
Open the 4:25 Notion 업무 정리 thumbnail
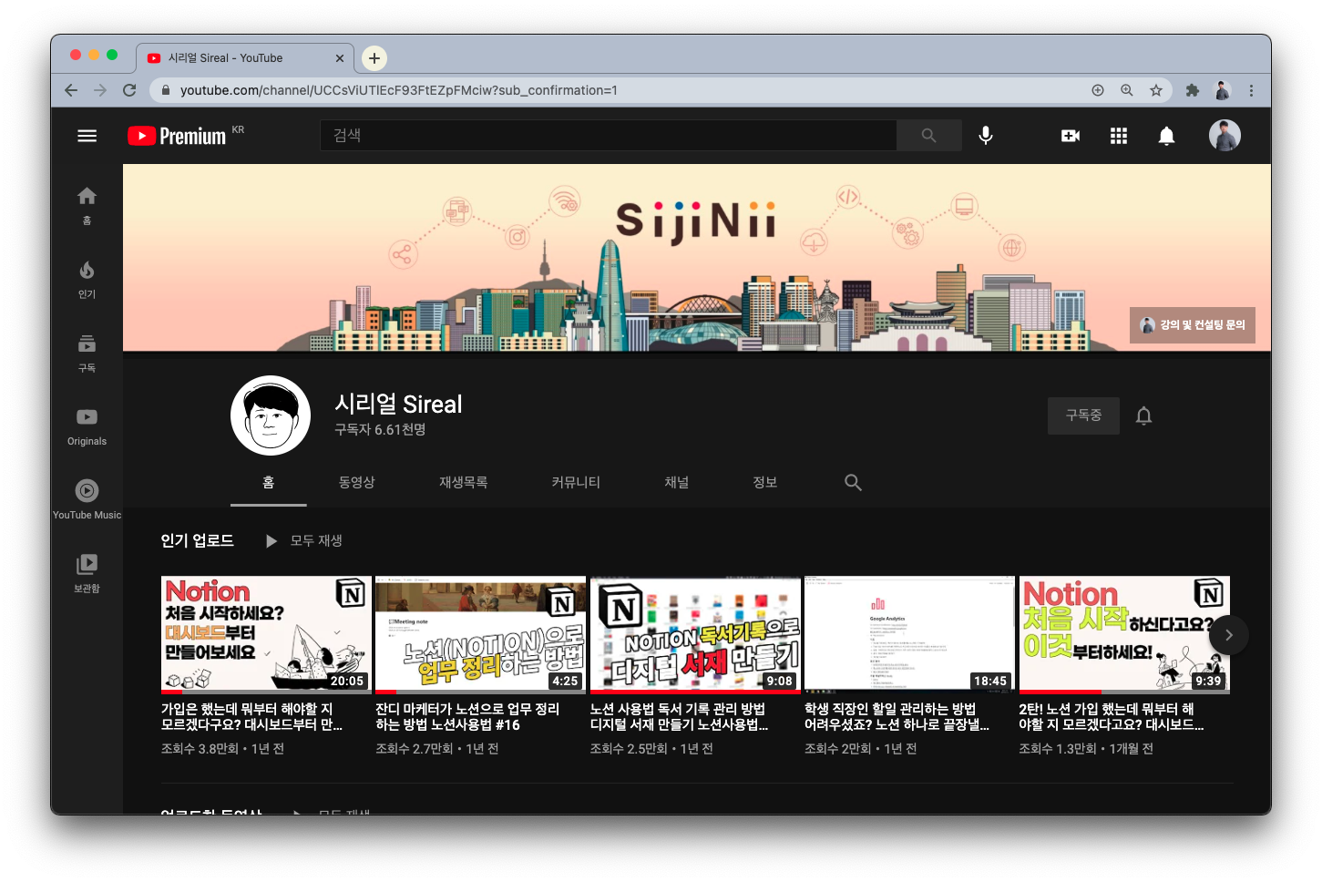(x=480, y=635)
